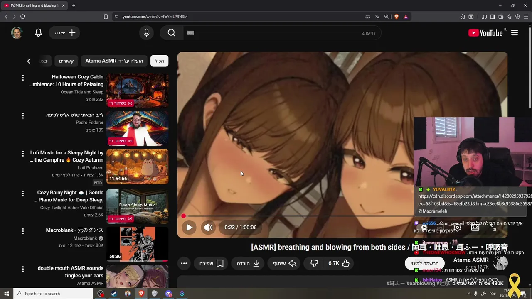Open Brave VPN shield icon

click(x=517, y=17)
